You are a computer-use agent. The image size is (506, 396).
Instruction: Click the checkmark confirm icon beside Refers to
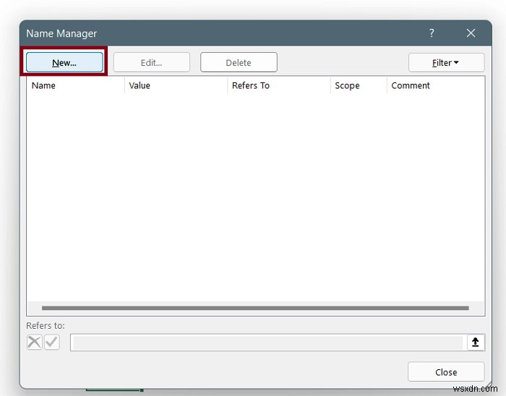click(x=51, y=342)
